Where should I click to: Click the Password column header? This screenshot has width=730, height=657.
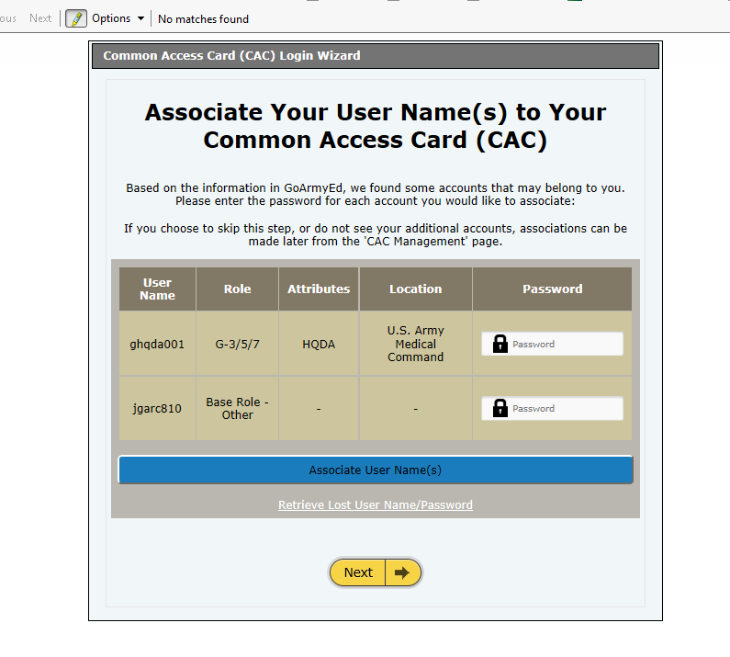point(552,289)
